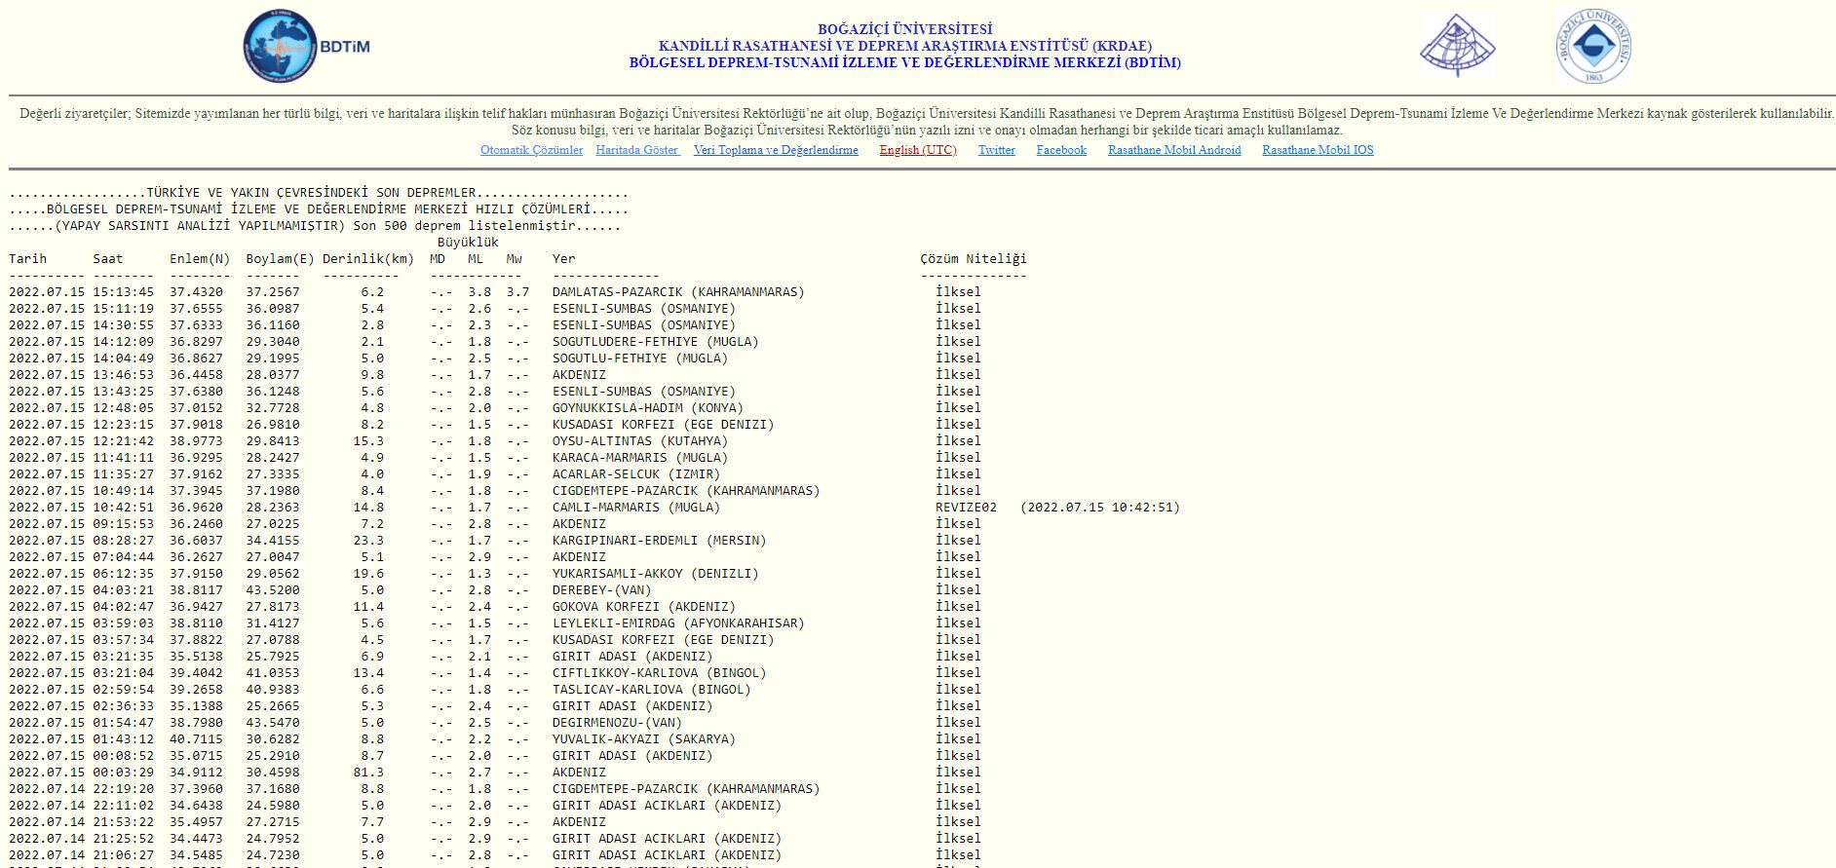The width and height of the screenshot is (1836, 868).
Task: Click the Büyüklük heading
Action: [x=468, y=243]
